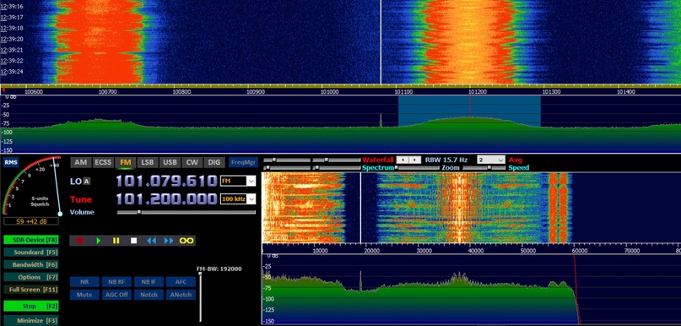The width and height of the screenshot is (681, 326).
Task: Select the USB demodulation mode
Action: coord(170,162)
